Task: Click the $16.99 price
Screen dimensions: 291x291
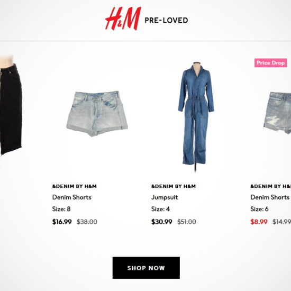Action: point(62,222)
